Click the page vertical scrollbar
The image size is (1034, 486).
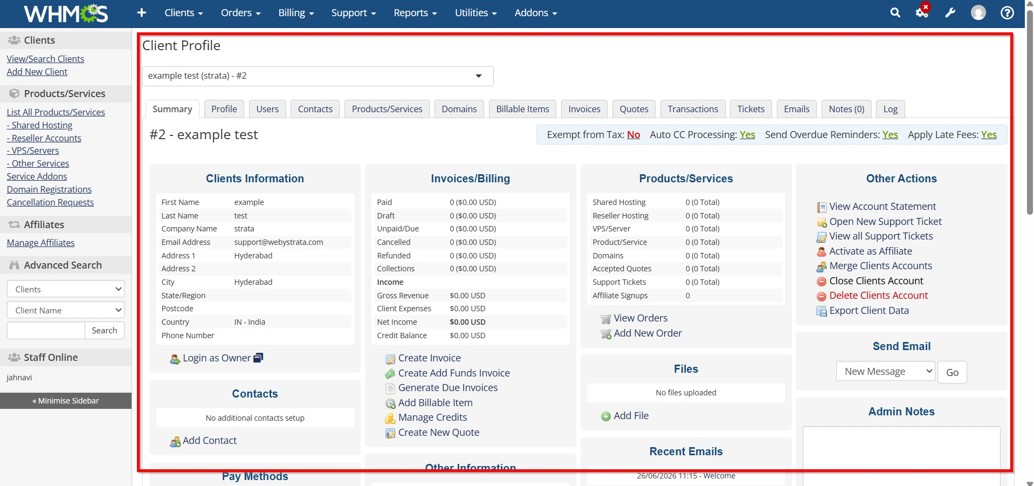tap(1029, 112)
